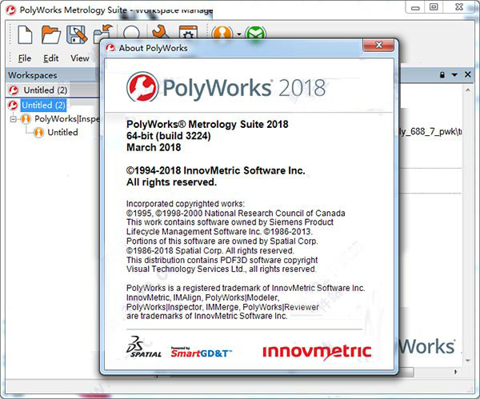The width and height of the screenshot is (480, 399).
Task: Click the InnovMetric logo in About dialog
Action: (x=317, y=352)
